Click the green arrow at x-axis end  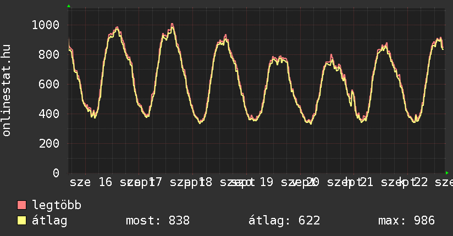pyautogui.click(x=447, y=173)
